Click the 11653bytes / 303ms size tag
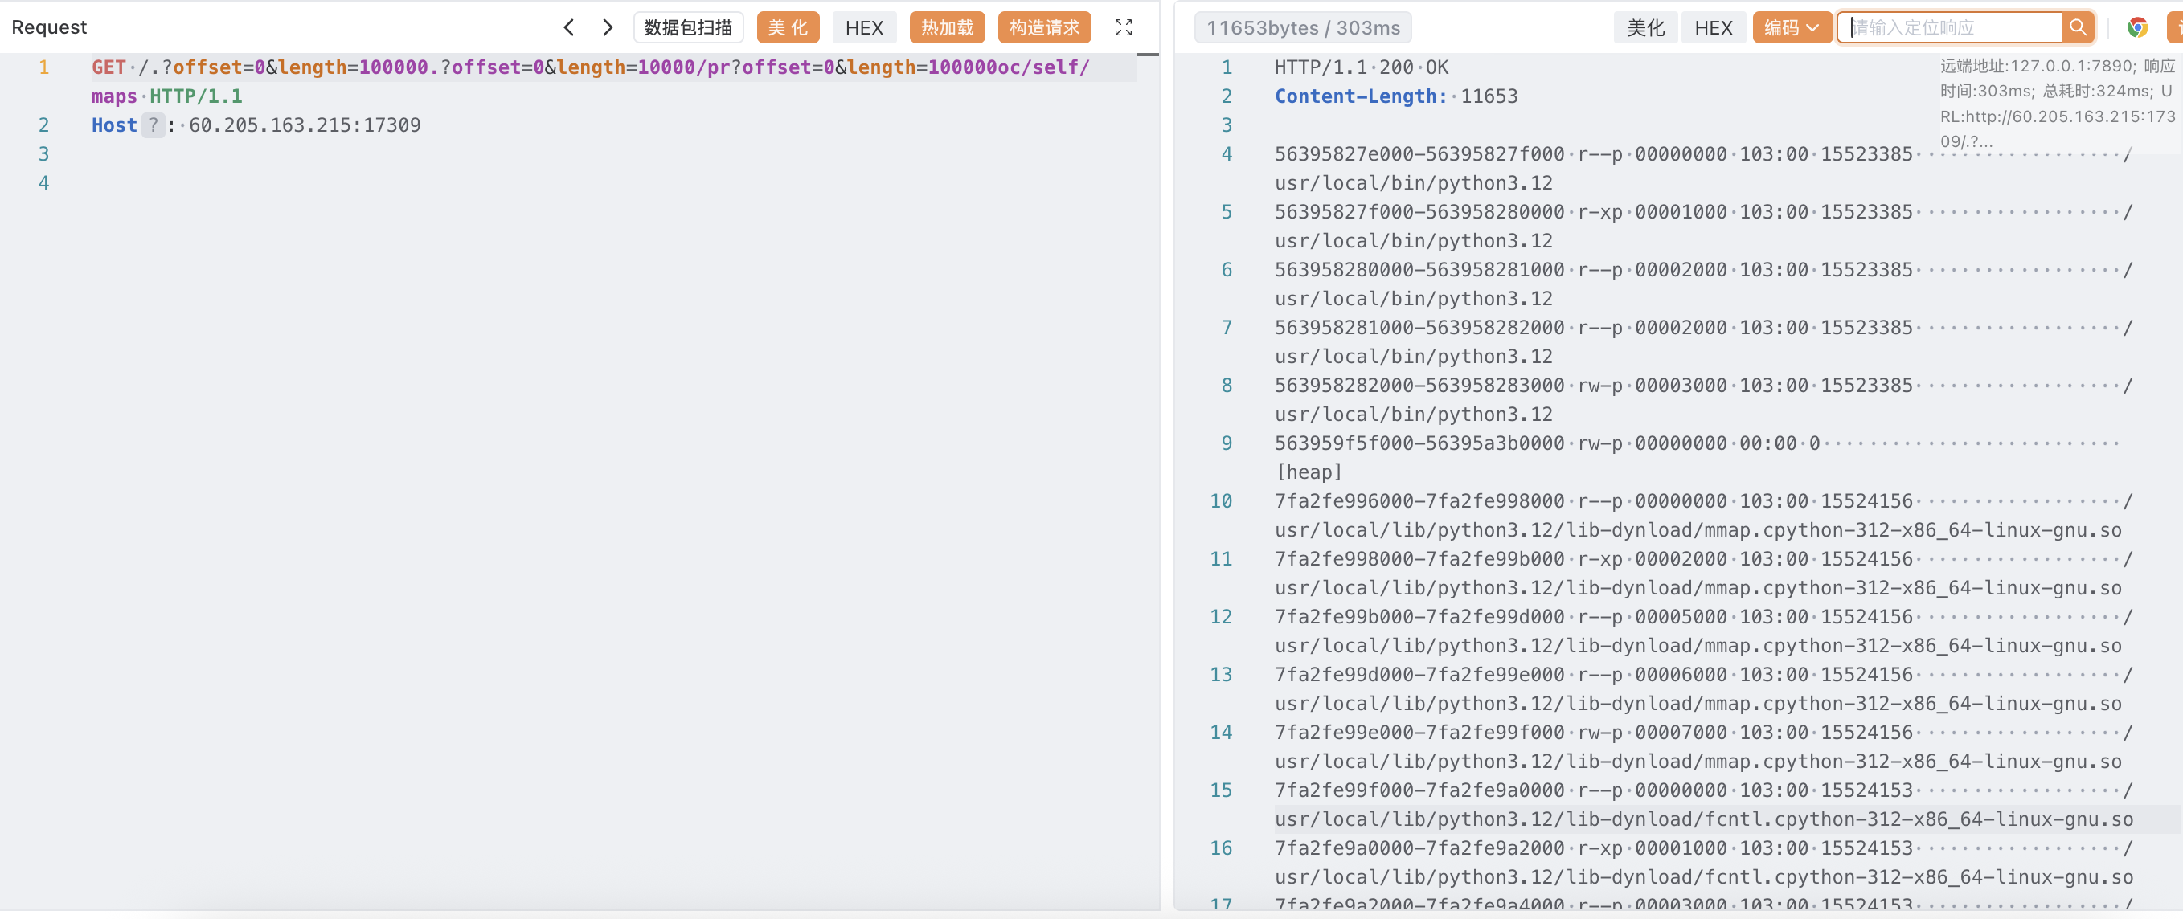Image resolution: width=2183 pixels, height=919 pixels. pyautogui.click(x=1303, y=28)
